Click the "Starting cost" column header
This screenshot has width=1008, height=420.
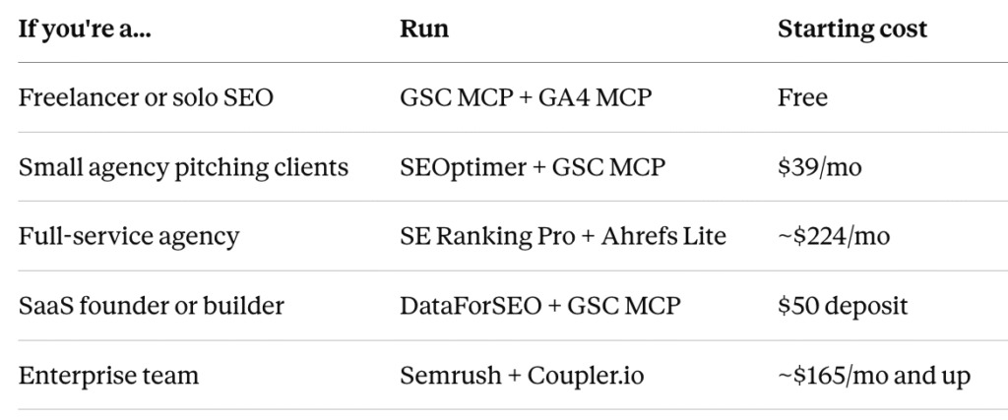pos(852,29)
